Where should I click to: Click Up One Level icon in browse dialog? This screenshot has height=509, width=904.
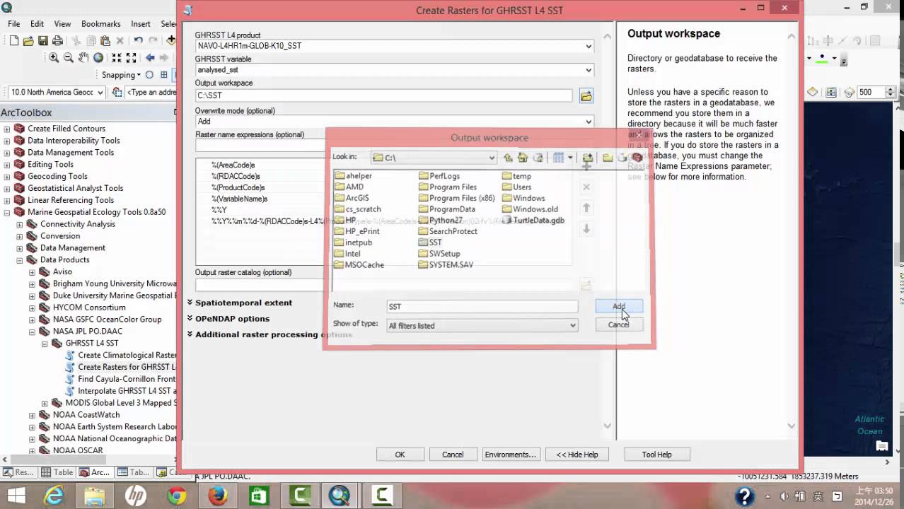pos(508,158)
